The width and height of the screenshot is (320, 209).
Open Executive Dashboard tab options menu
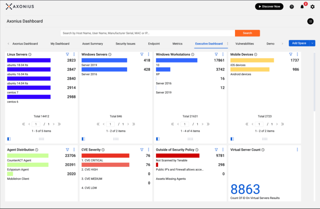(x=228, y=44)
